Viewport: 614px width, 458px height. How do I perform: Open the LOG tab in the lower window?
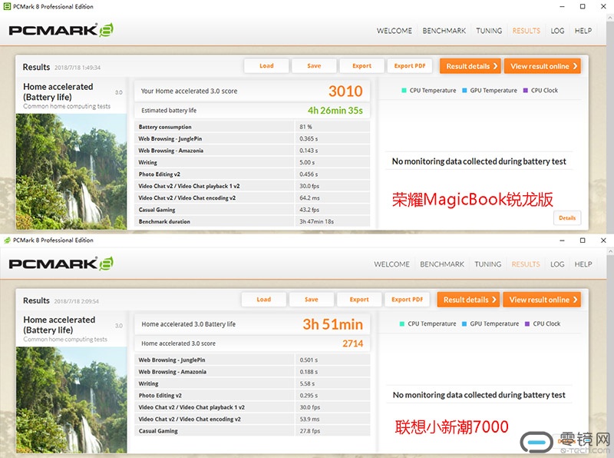click(x=557, y=264)
